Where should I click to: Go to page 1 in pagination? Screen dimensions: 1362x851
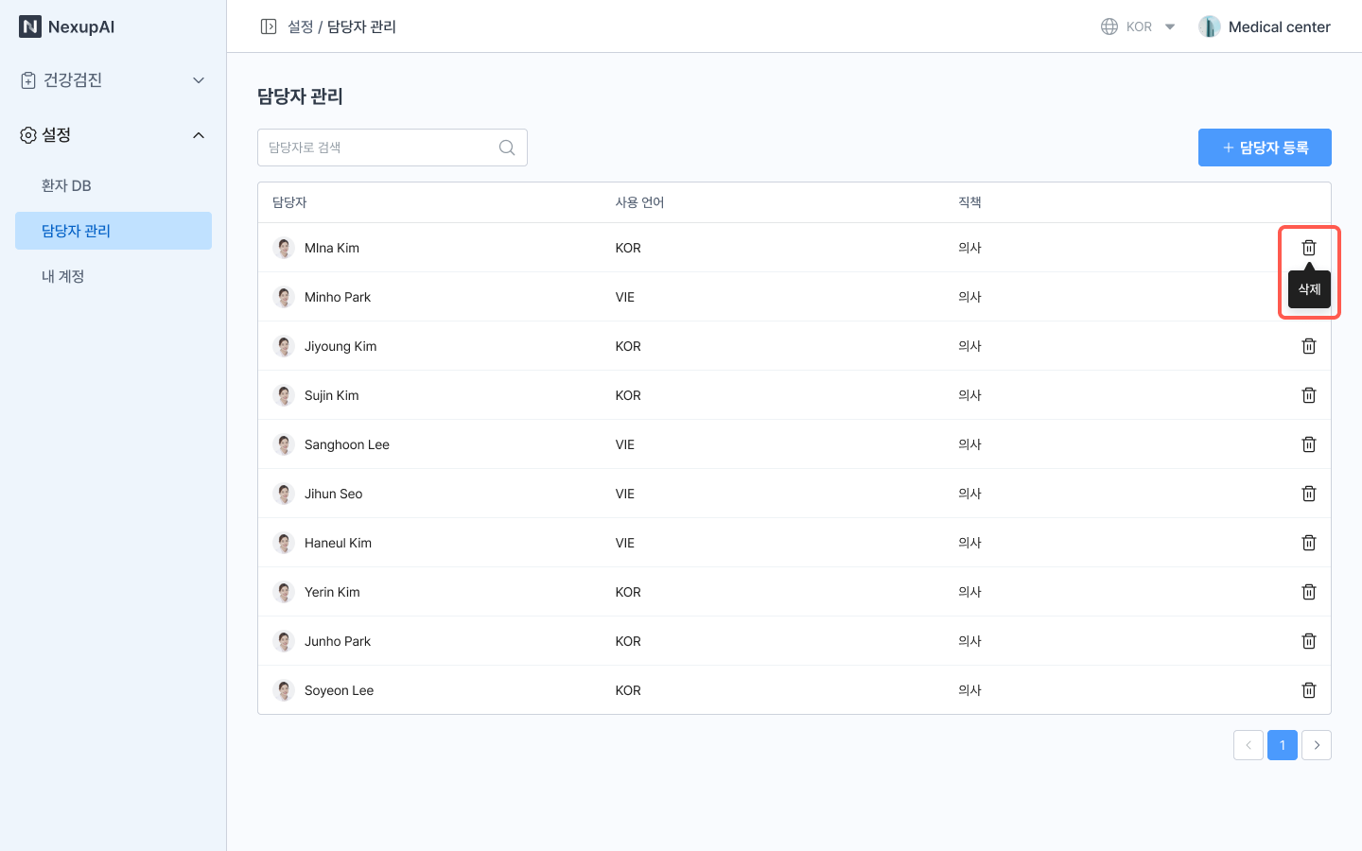[1282, 745]
